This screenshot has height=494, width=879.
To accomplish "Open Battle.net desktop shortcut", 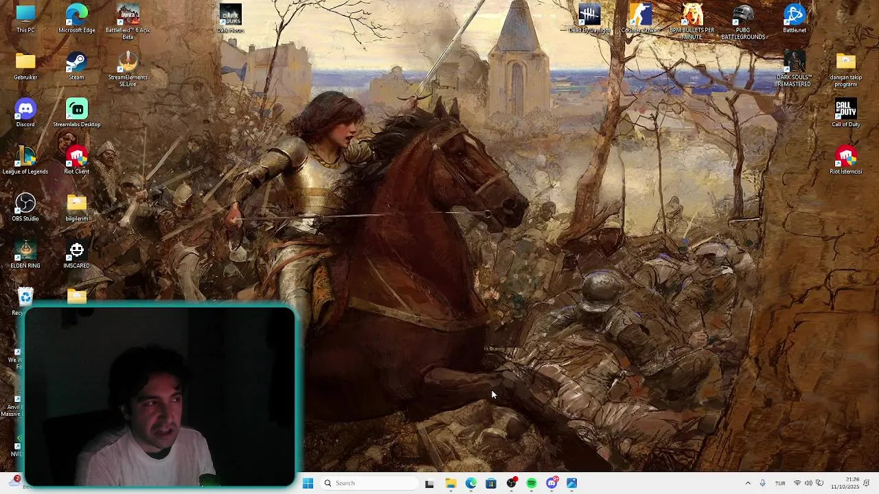I will point(795,19).
